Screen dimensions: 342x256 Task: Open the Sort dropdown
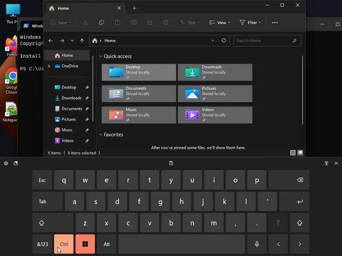click(190, 22)
